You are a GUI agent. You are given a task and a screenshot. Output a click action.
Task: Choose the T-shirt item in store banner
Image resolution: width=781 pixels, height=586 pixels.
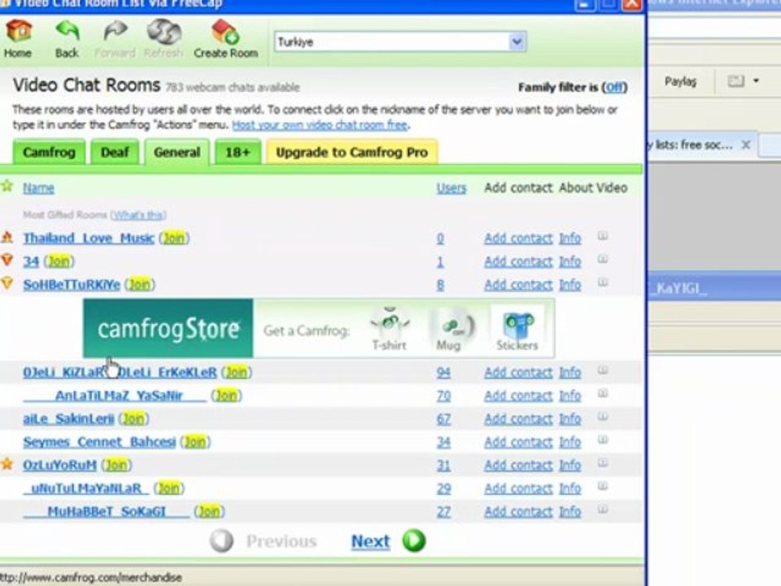(x=390, y=329)
